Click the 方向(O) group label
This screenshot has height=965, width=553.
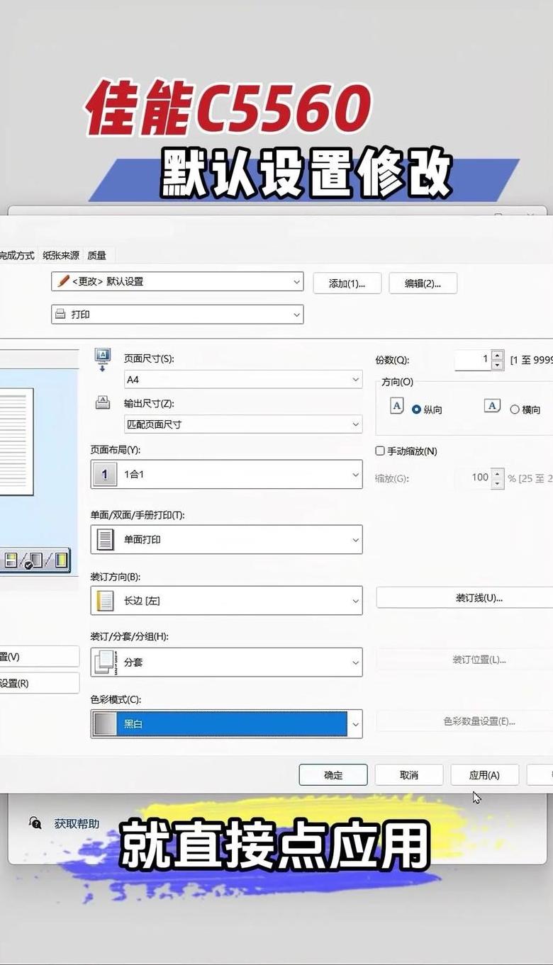tap(397, 382)
